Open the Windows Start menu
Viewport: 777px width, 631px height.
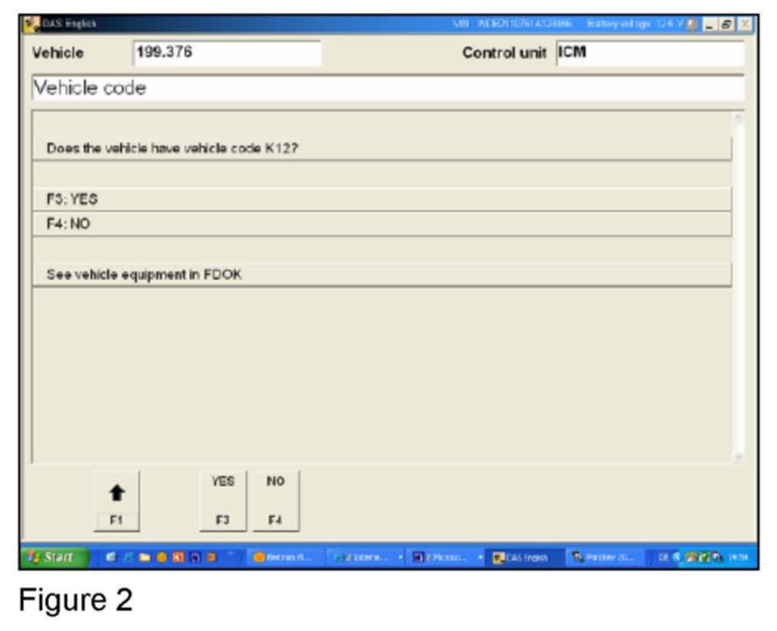pyautogui.click(x=53, y=558)
